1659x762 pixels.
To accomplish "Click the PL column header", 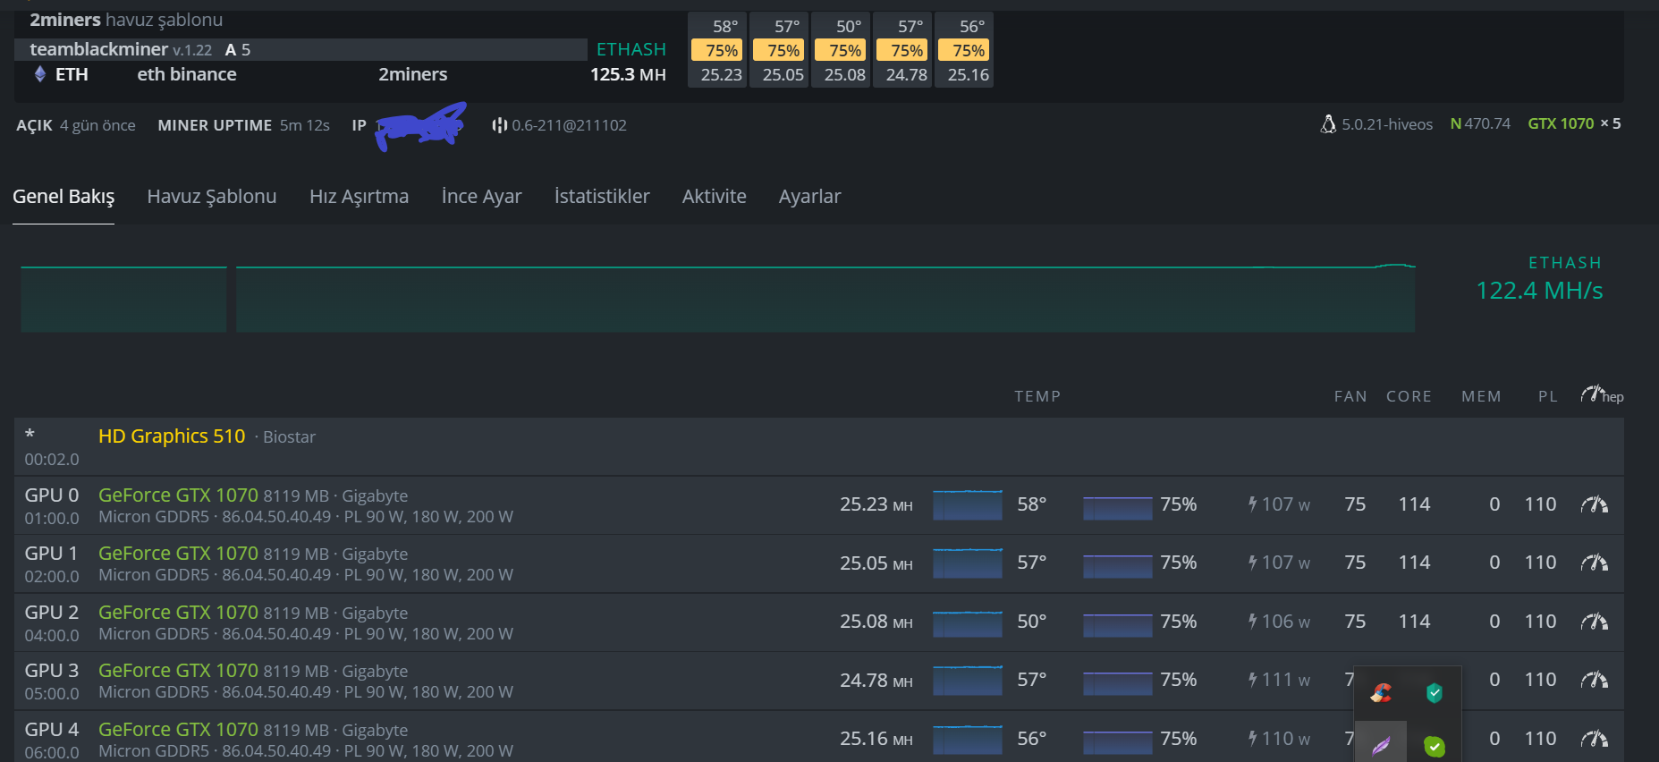I will point(1548,396).
